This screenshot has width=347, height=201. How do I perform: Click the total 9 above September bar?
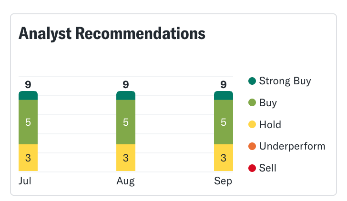click(224, 85)
